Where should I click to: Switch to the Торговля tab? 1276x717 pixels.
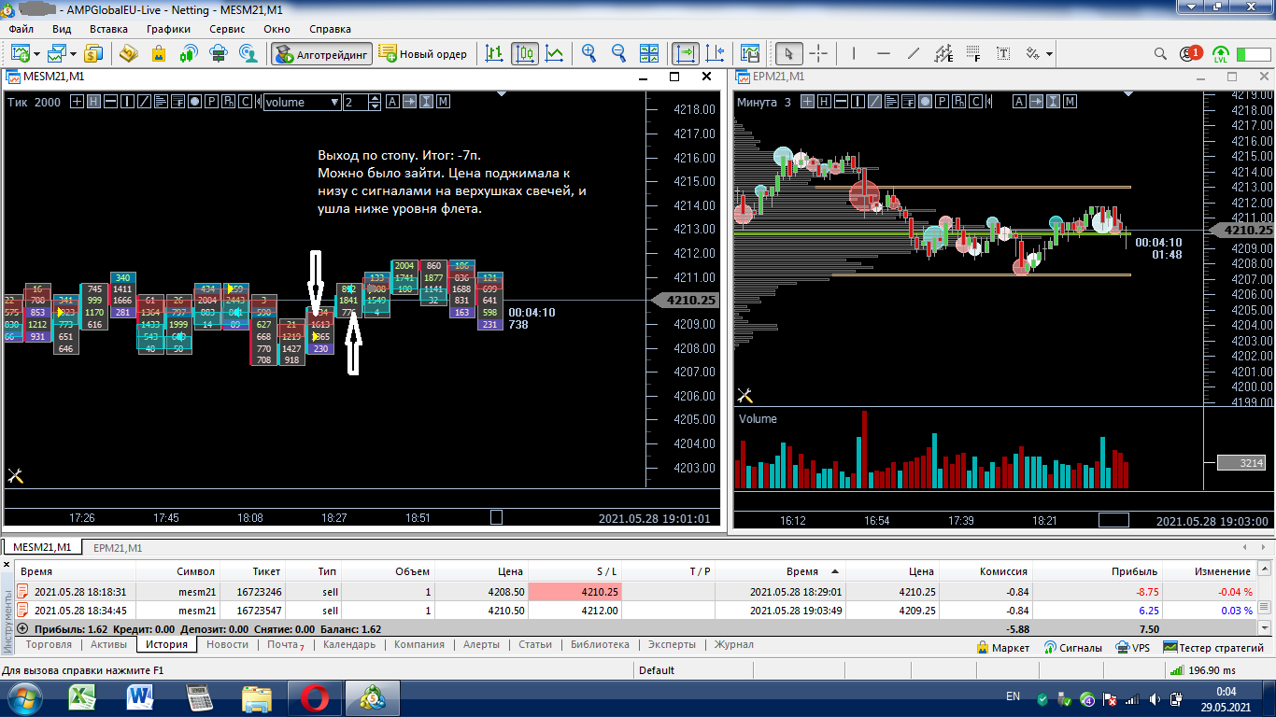(x=49, y=644)
